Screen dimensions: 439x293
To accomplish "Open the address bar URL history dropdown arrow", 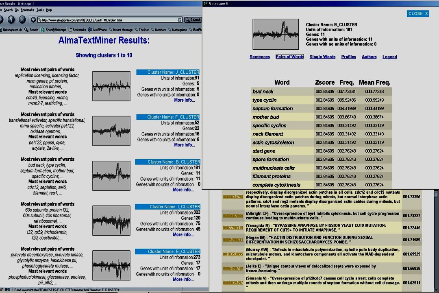I will coord(180,20).
